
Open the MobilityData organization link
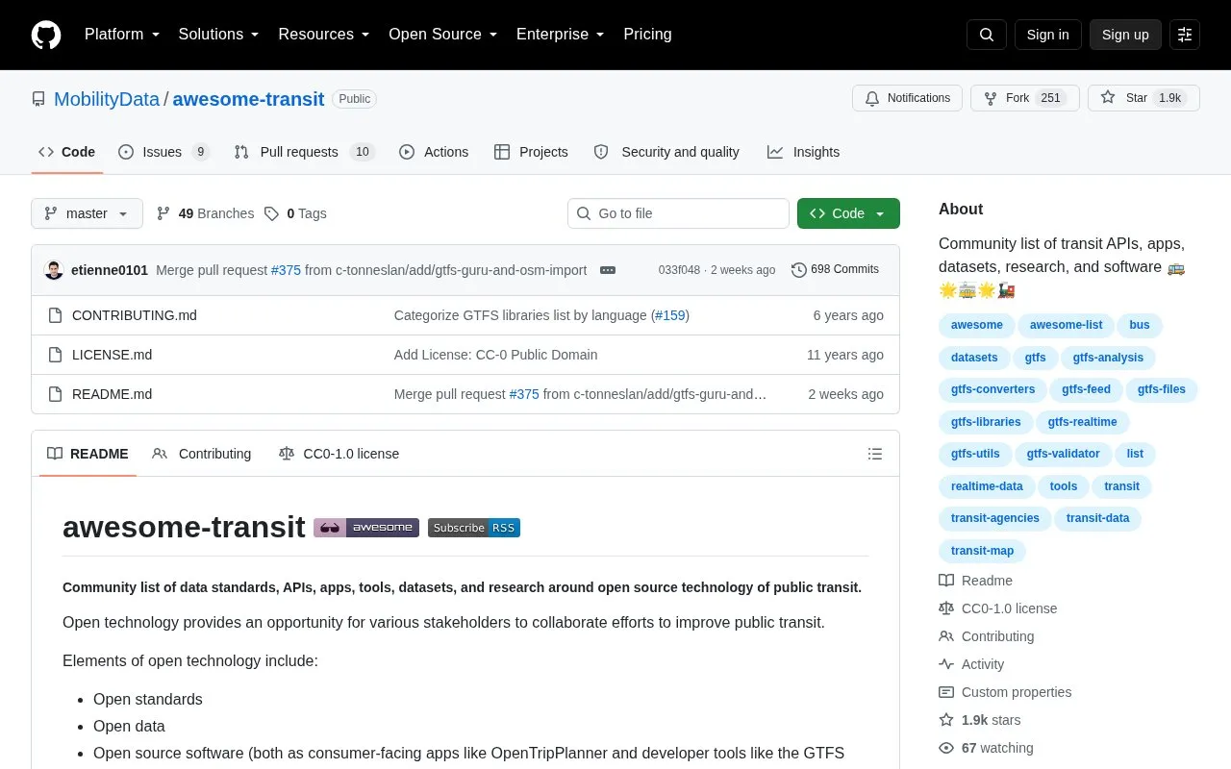coord(107,99)
